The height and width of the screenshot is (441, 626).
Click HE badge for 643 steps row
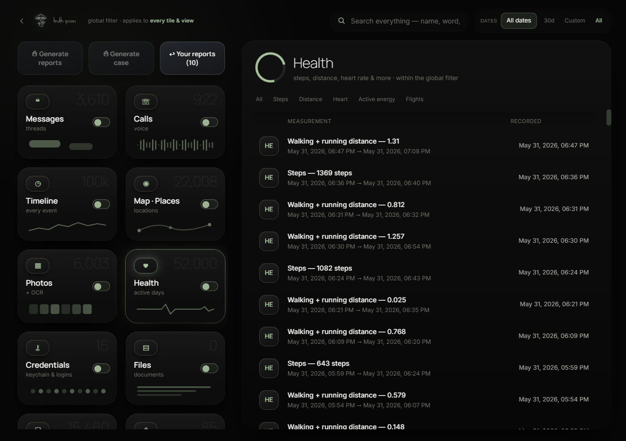pyautogui.click(x=269, y=368)
